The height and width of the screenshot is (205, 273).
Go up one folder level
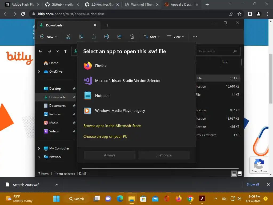[66, 51]
